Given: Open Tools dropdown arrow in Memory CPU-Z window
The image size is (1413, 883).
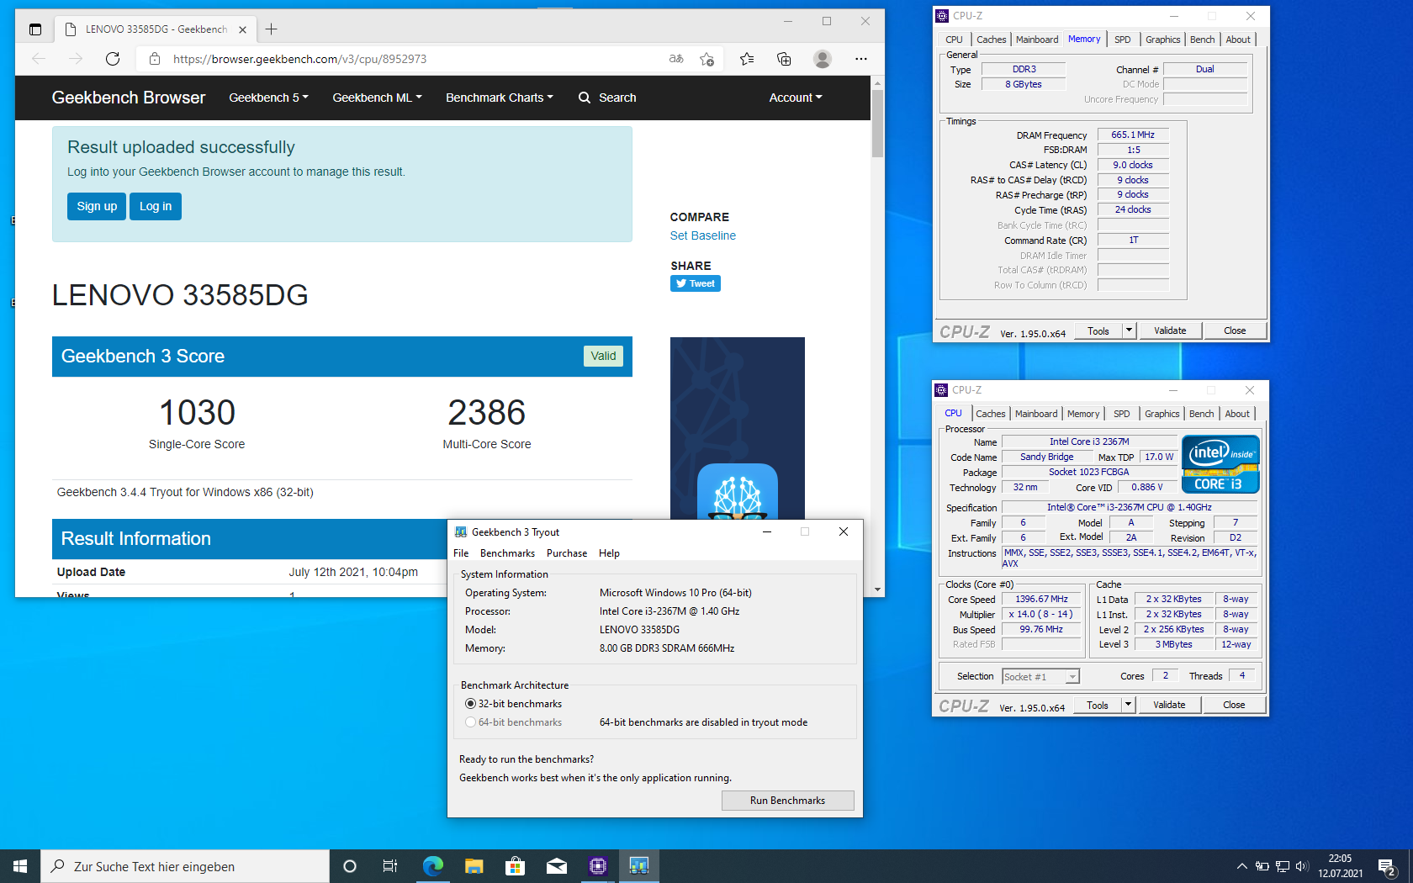Looking at the screenshot, I should 1130,330.
